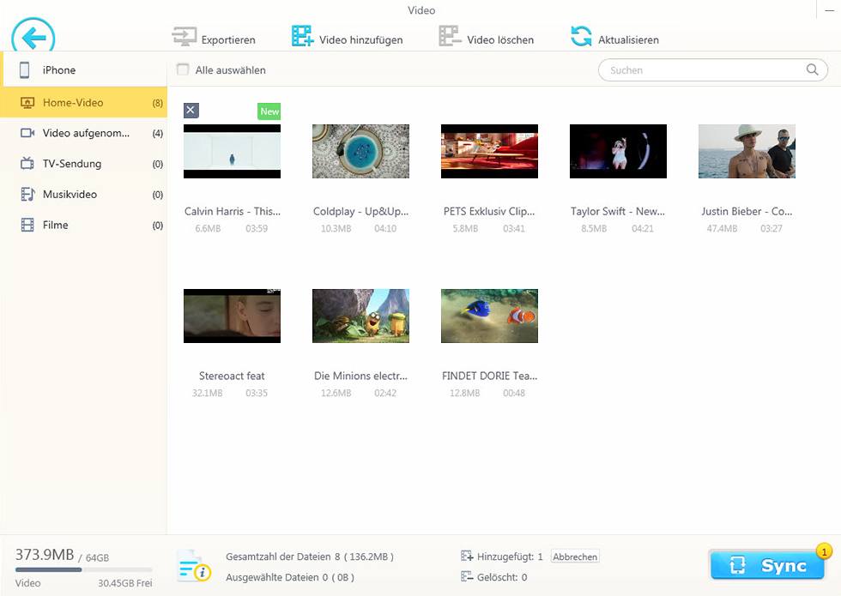Select the FINDET DORIE thumbnail
This screenshot has height=596, width=841.
(489, 316)
